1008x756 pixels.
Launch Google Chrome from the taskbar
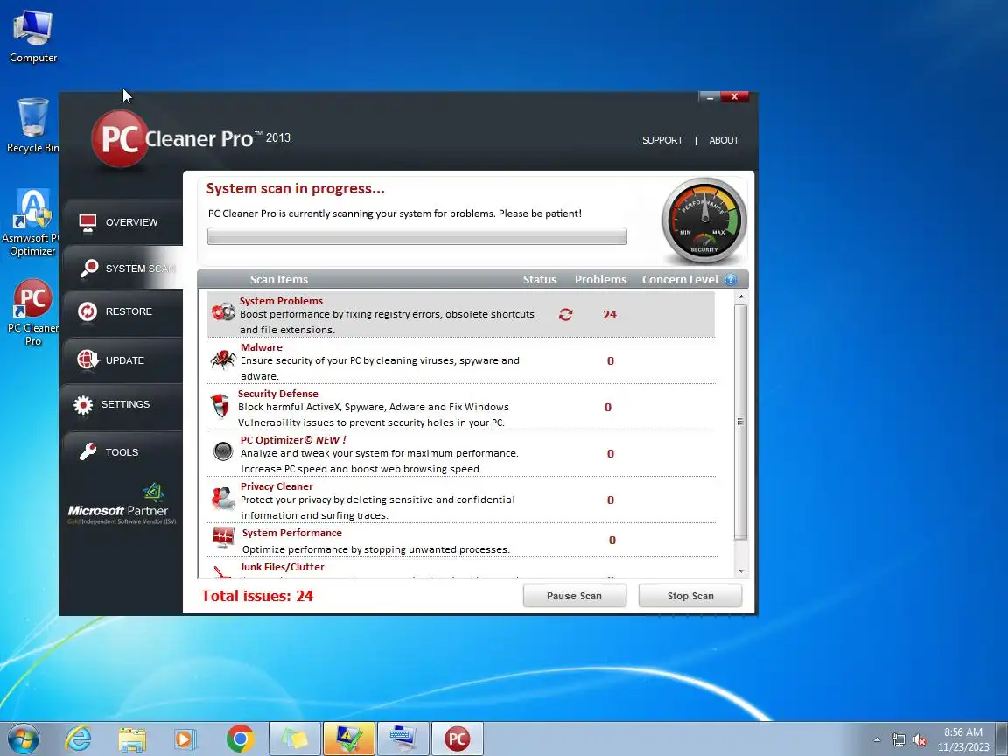click(240, 738)
